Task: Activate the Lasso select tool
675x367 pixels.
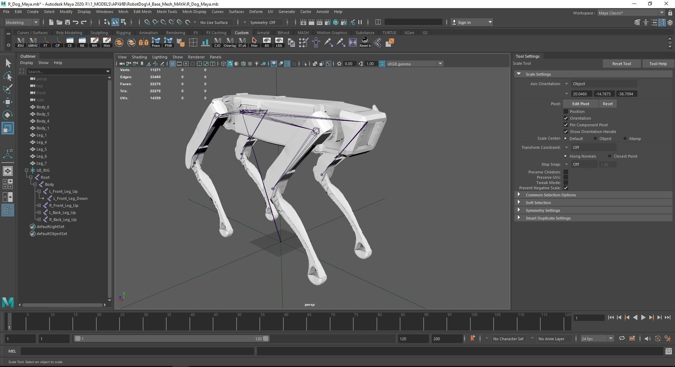Action: [x=8, y=76]
